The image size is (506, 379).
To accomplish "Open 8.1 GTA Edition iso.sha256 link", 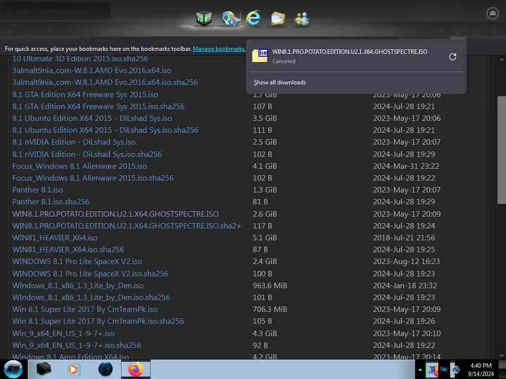I will point(98,107).
